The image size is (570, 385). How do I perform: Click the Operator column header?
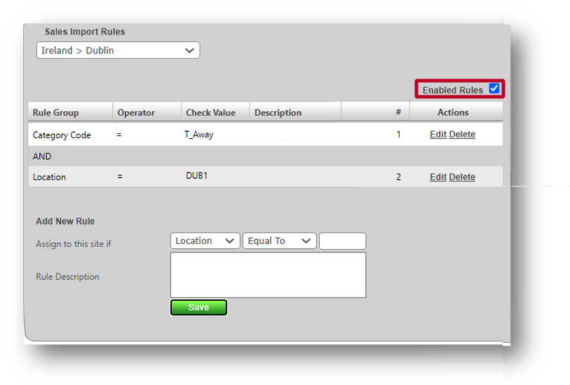point(147,112)
